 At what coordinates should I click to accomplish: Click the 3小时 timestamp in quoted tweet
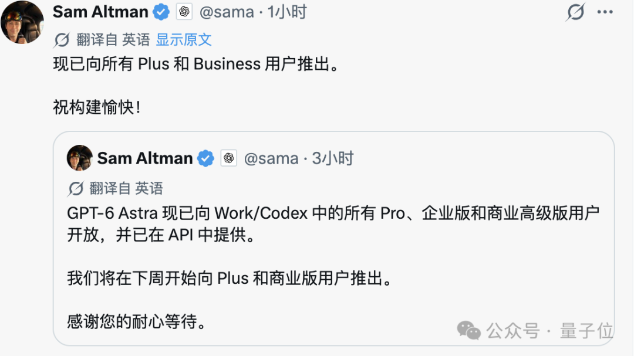click(333, 158)
